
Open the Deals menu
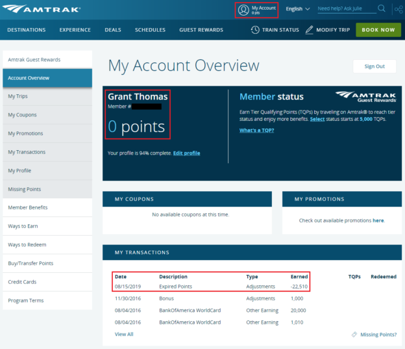[x=113, y=30]
